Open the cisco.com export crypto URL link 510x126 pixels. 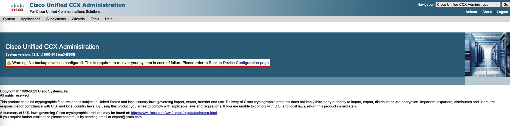[174, 113]
